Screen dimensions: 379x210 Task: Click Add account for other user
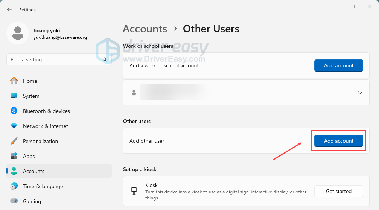pyautogui.click(x=338, y=141)
